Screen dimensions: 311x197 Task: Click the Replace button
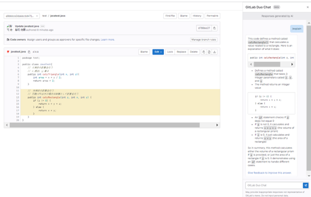182,52
